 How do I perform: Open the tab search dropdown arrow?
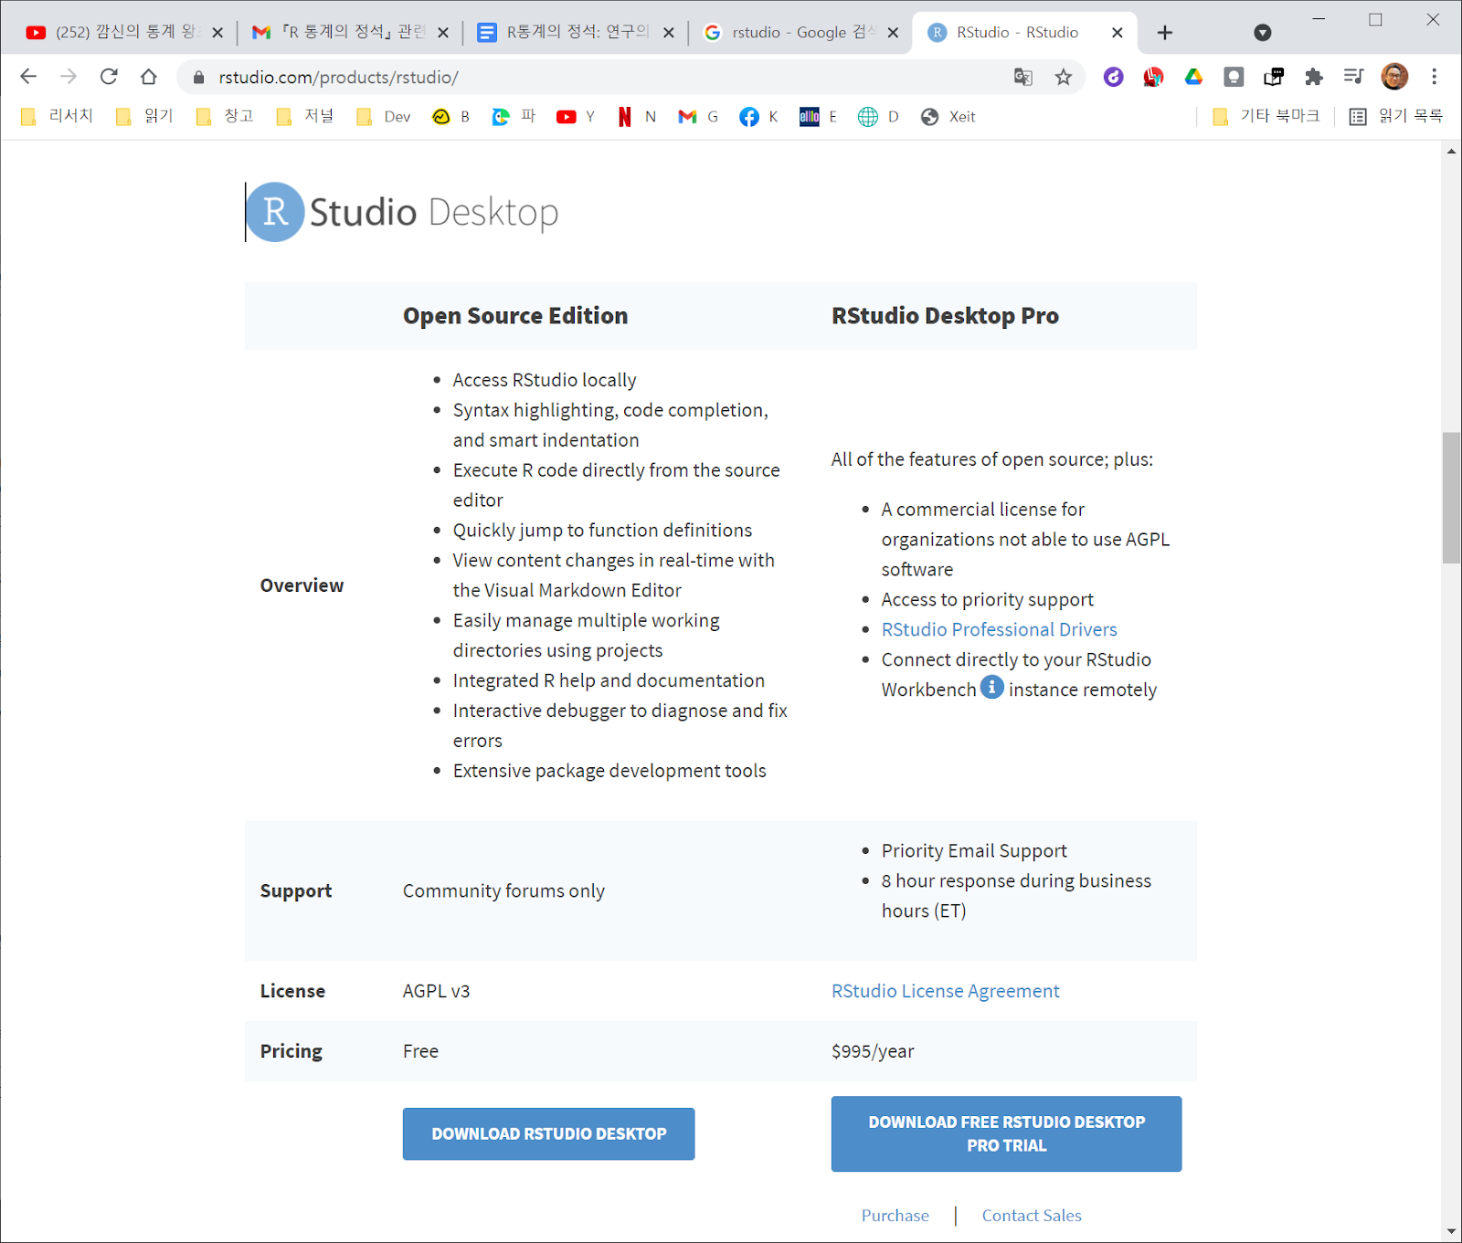pos(1263,33)
